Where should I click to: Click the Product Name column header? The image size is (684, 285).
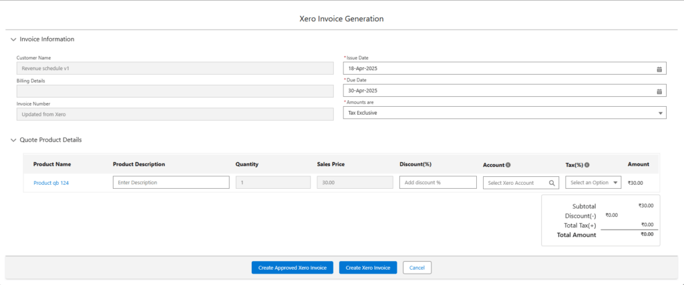52,164
